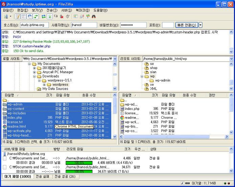The height and width of the screenshot is (187, 235).
Task: Switch to the 전송 성공 (26) tab
Action: (65, 177)
